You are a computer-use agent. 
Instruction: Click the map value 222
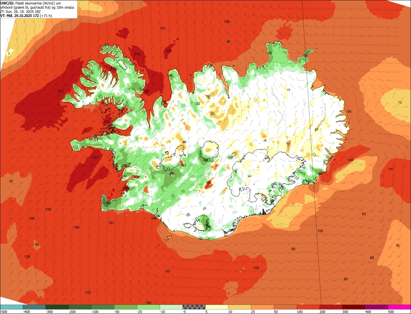coord(146,91)
